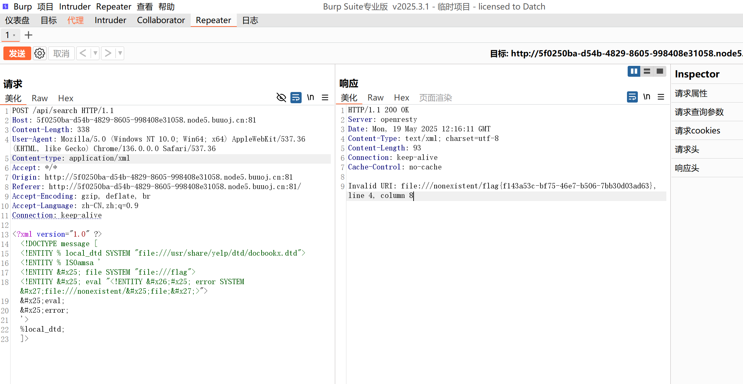This screenshot has width=743, height=384.
Task: Open the Repeater settings gear icon
Action: [x=40, y=53]
